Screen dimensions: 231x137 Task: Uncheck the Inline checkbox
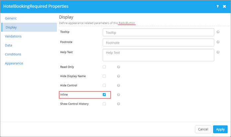click(x=104, y=94)
